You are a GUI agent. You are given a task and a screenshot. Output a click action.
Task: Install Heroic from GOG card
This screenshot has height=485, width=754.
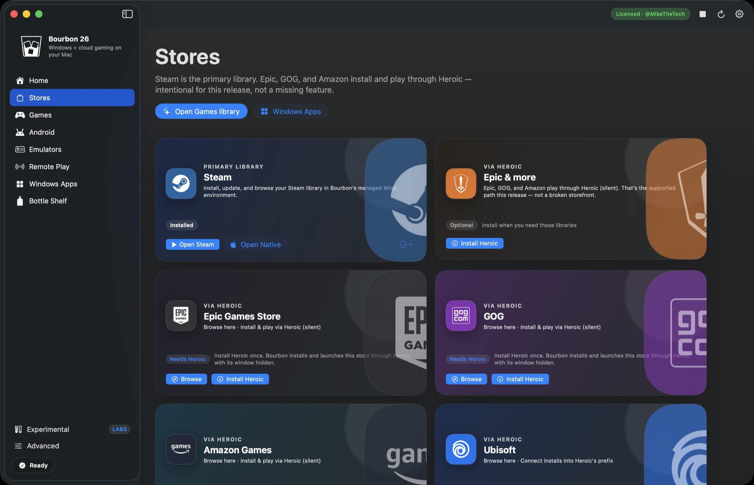point(520,379)
